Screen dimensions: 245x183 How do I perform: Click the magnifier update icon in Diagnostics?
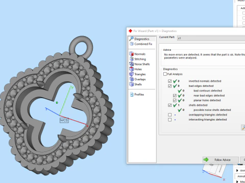pos(243,128)
